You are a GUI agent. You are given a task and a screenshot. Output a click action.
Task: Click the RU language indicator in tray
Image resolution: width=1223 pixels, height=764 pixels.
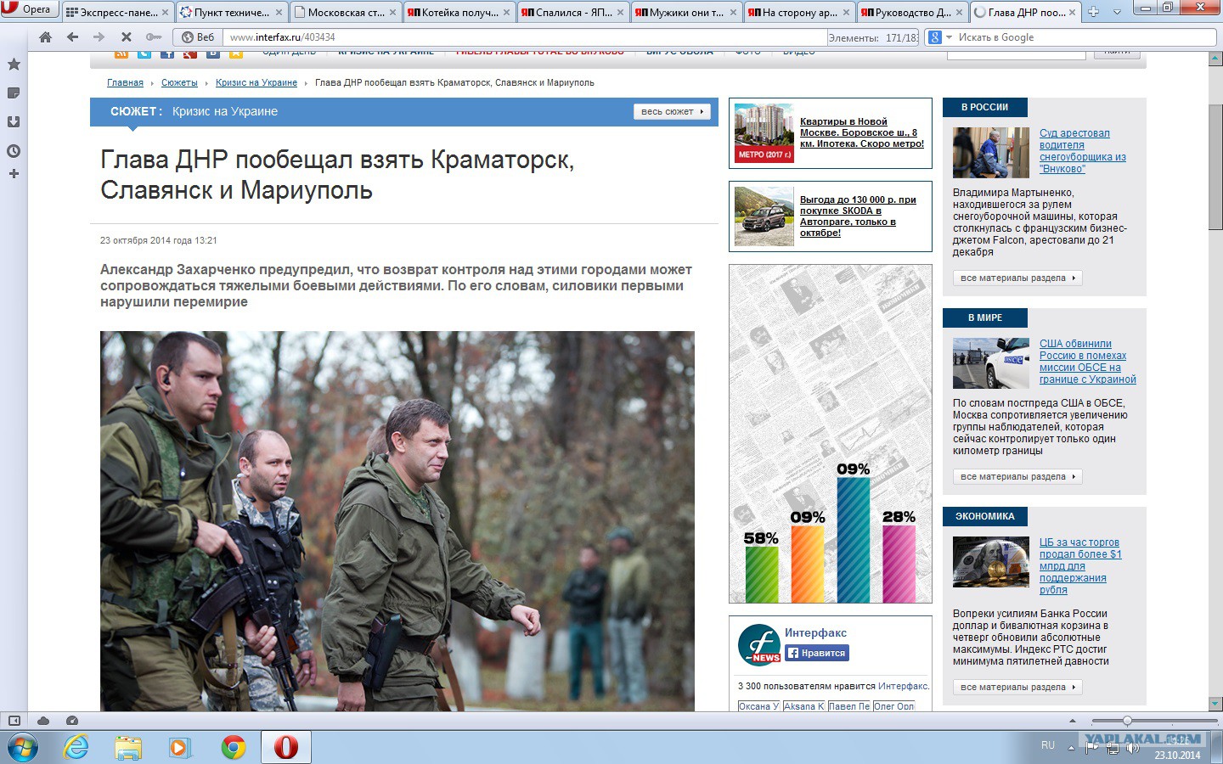1048,745
